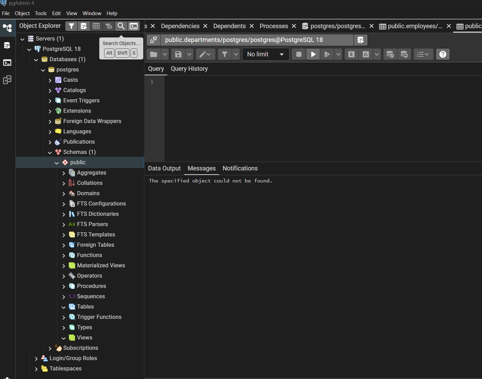Open the Object Explorer sidebar panel icon
This screenshot has width=482, height=379.
7,28
